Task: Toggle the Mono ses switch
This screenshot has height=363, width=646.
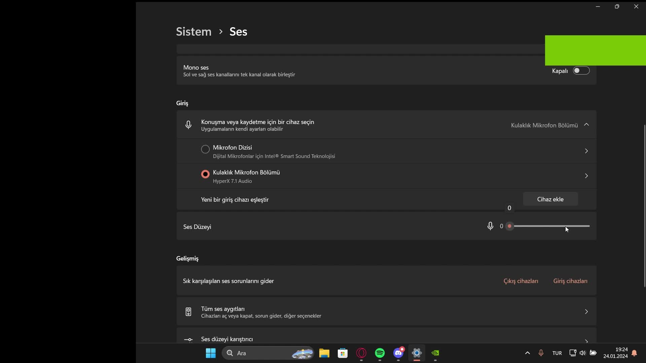Action: [x=581, y=71]
